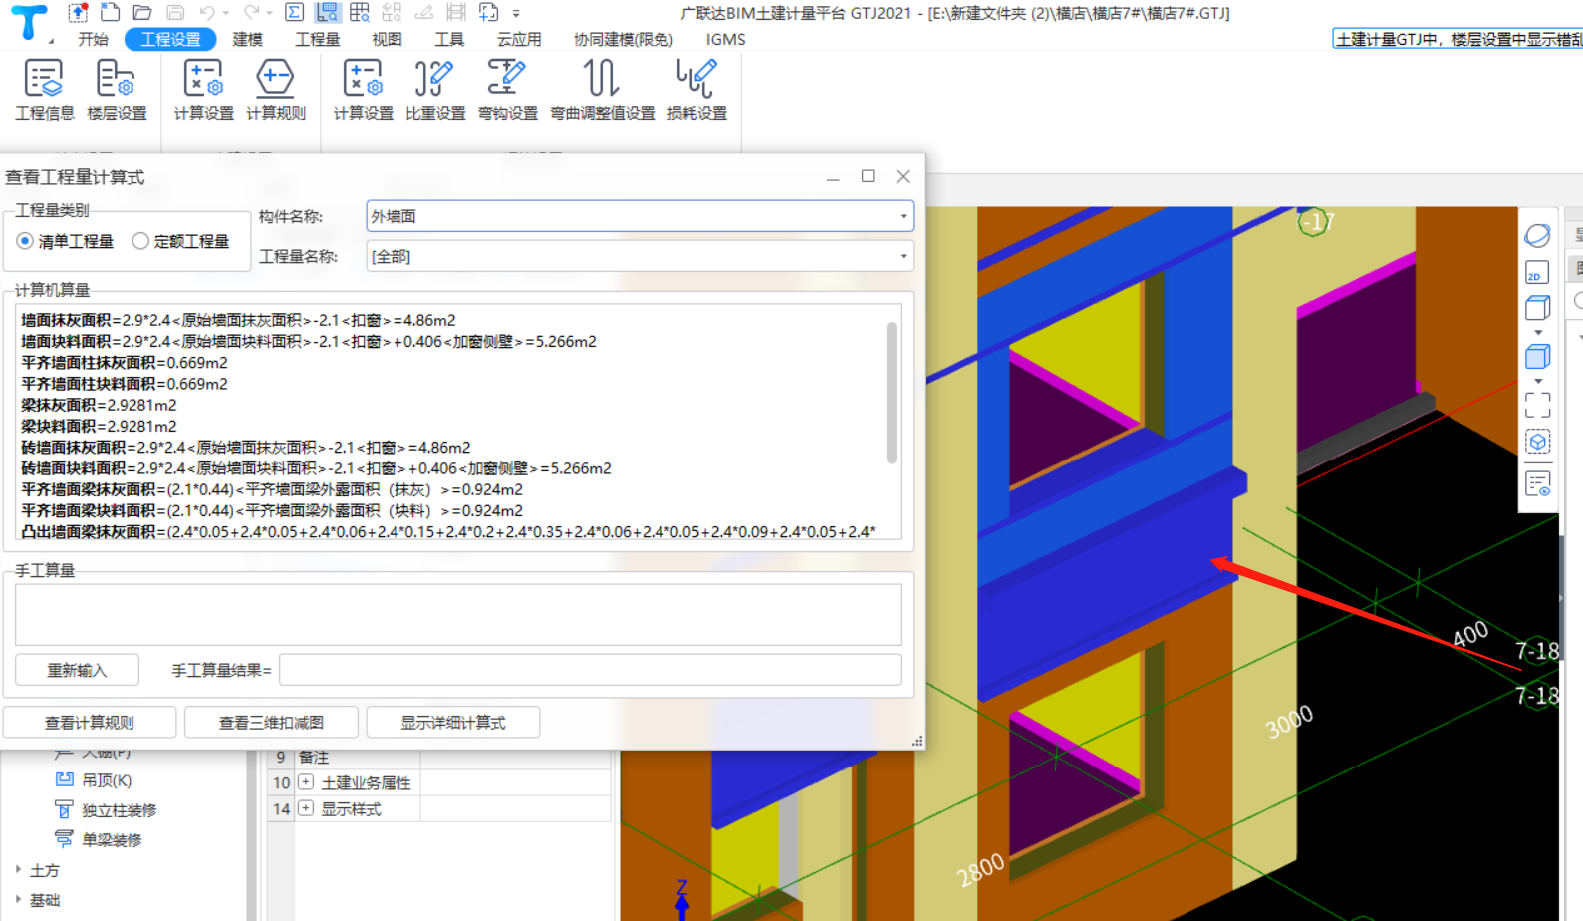Click the solid blue cube display icon
Viewport: 1583px width, 921px height.
click(x=1537, y=356)
